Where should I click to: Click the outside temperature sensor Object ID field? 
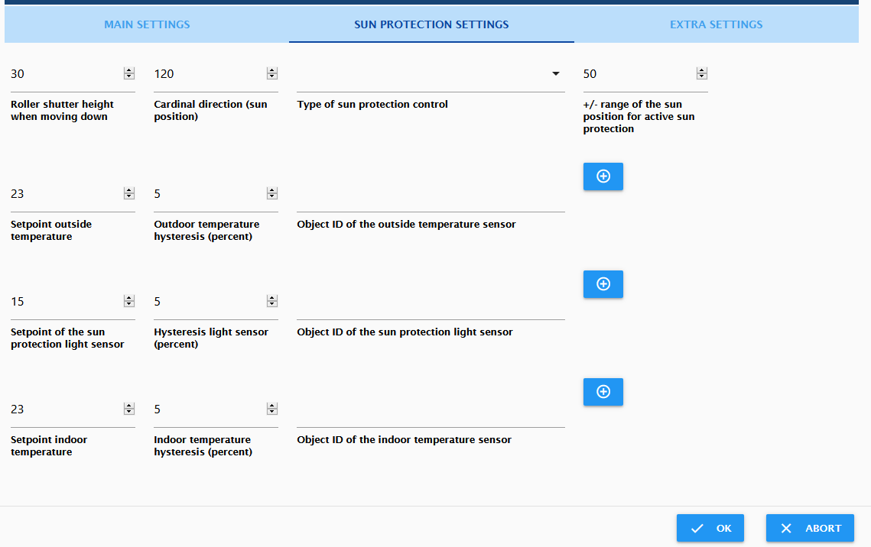(431, 197)
